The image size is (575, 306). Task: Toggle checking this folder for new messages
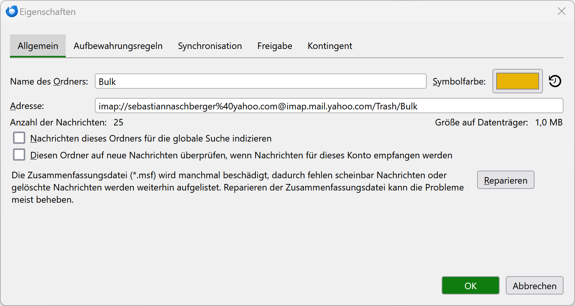click(x=19, y=155)
